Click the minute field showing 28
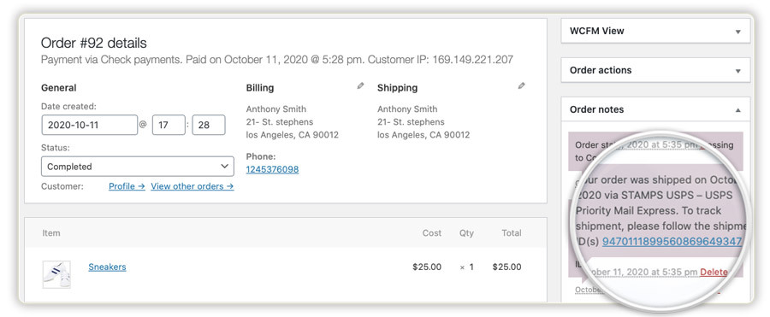 209,125
